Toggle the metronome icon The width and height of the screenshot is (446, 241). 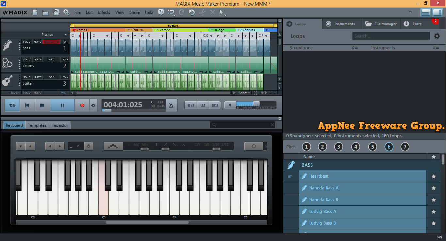[x=171, y=105]
